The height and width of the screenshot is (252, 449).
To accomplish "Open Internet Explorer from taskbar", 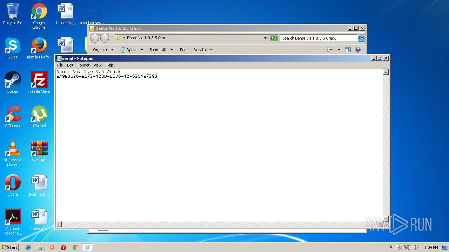I will click(x=28, y=247).
